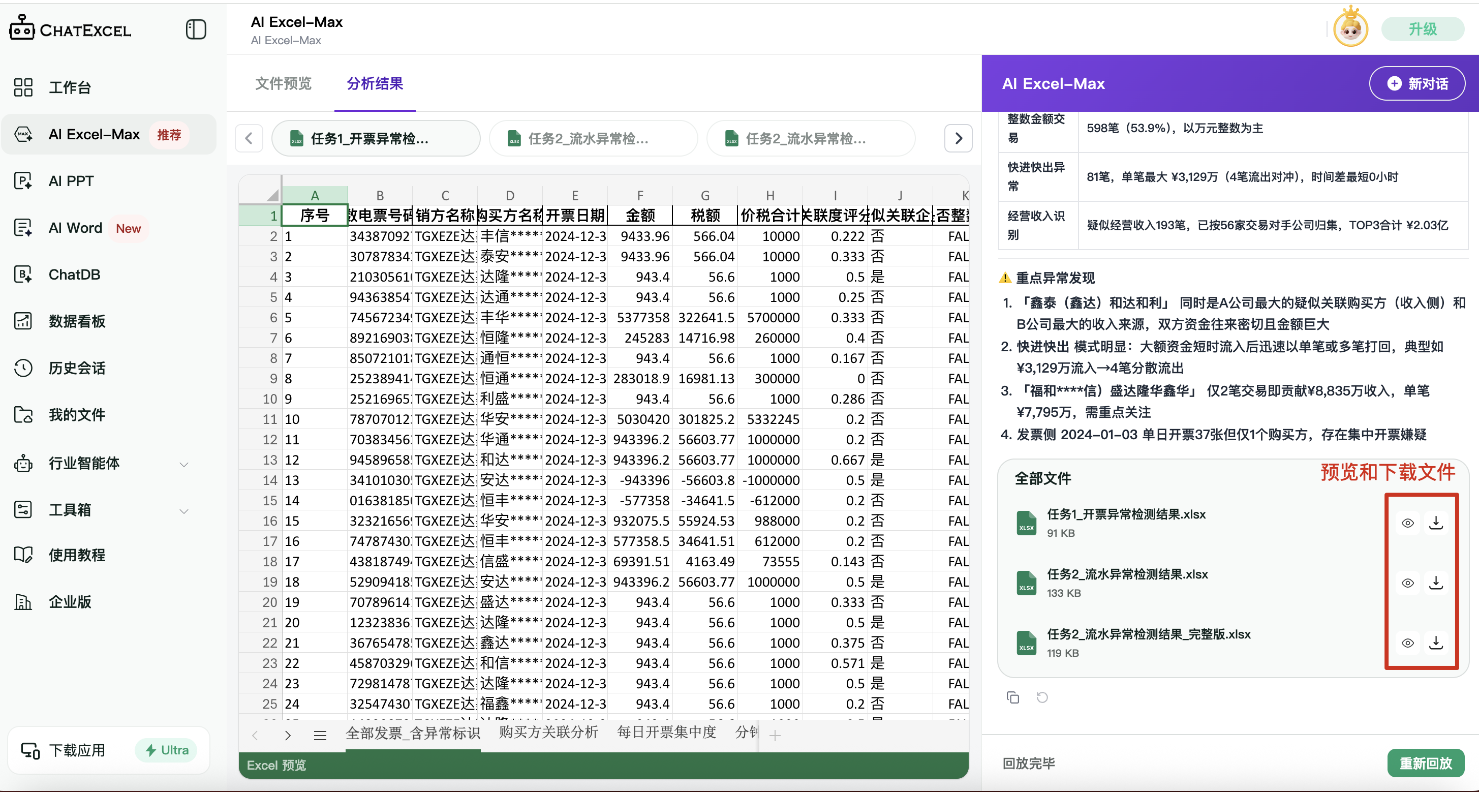
Task: Regenerate response with the refresh icon
Action: point(1042,697)
